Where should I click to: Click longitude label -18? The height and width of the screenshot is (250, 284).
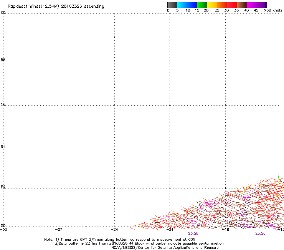point(226,230)
